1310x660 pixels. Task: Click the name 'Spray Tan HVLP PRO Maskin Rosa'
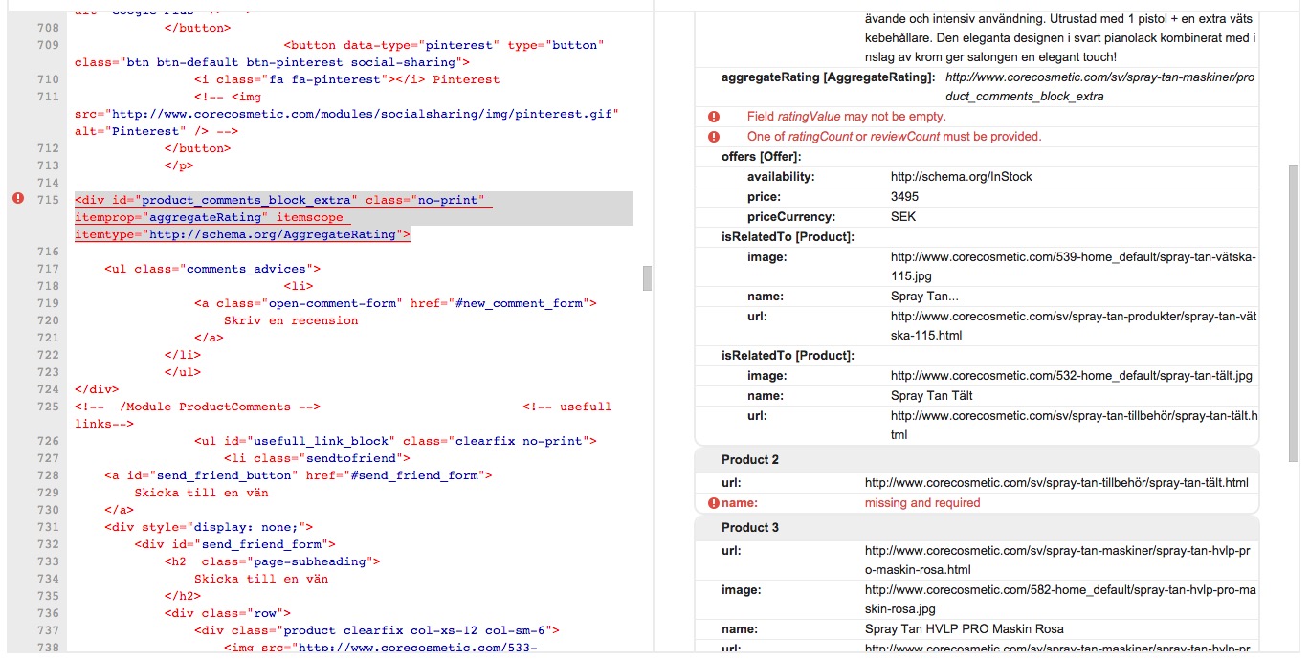[964, 629]
